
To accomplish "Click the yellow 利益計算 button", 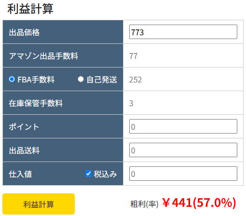I will tap(39, 204).
